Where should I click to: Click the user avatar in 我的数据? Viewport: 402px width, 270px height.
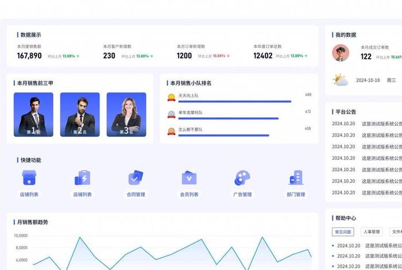tap(341, 53)
